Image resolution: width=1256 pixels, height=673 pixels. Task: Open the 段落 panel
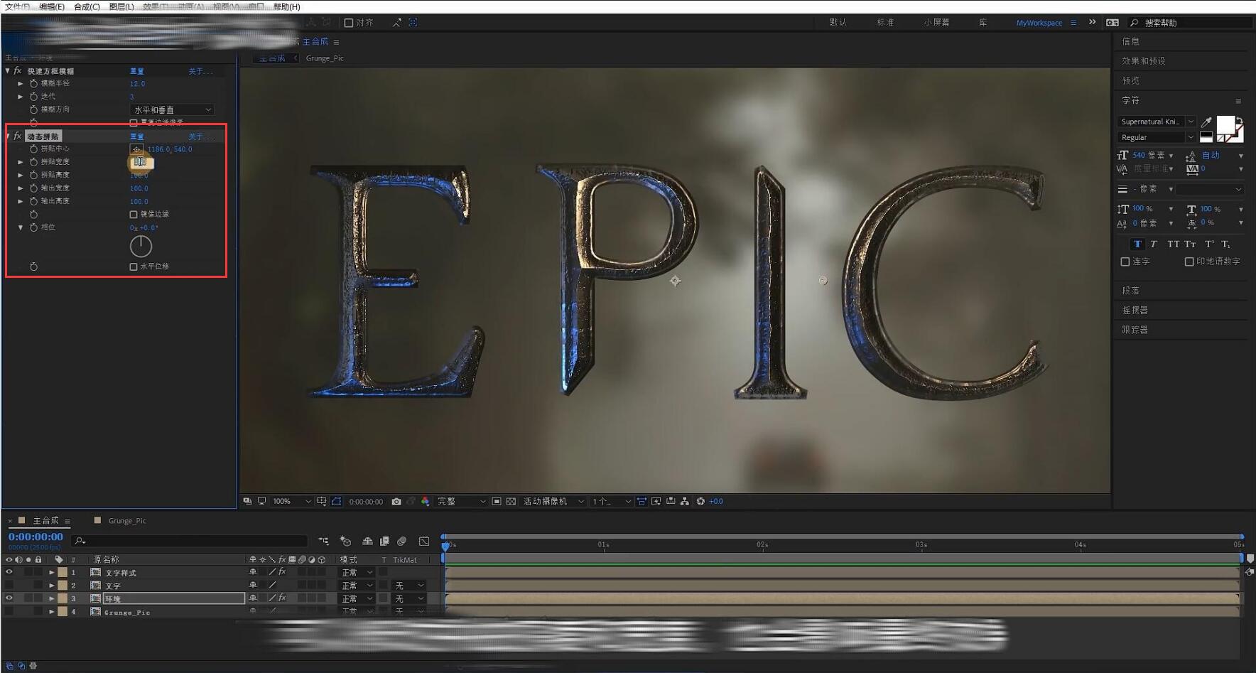click(1130, 291)
